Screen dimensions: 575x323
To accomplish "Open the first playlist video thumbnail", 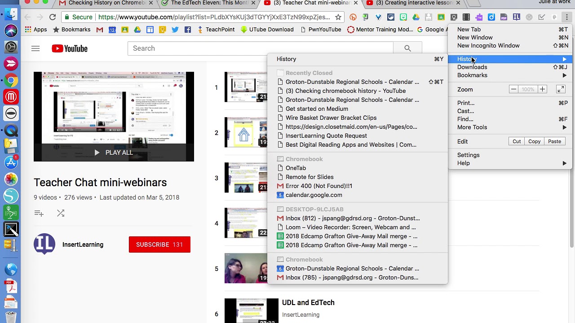I will tap(246, 87).
